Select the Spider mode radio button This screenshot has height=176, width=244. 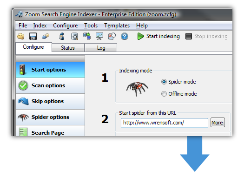coord(164,82)
